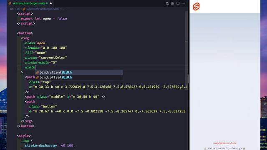The image size is (267, 150).
Task: Click the viewBox="0 0 100 100" attribute
Action: (46, 48)
